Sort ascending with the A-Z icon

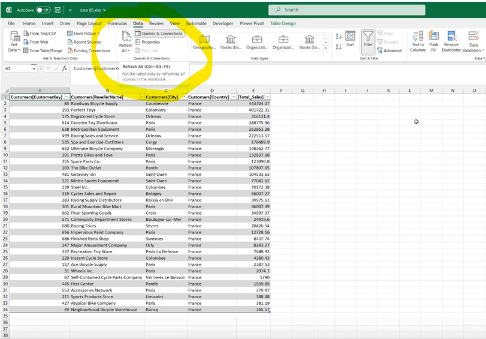tap(339, 37)
